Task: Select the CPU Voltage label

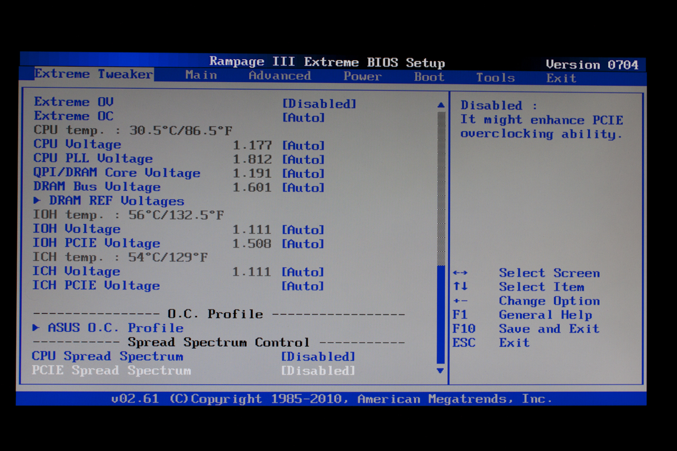Action: tap(77, 144)
